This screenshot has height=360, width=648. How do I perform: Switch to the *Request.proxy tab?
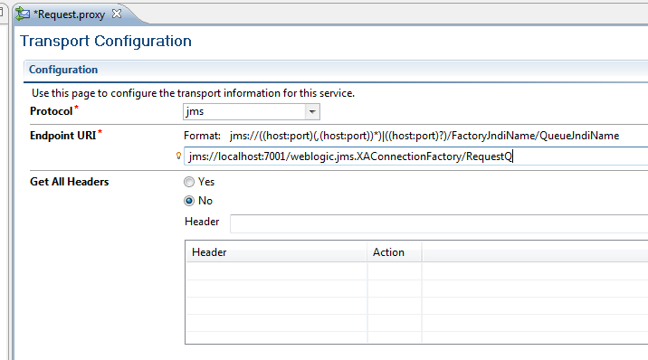tap(69, 14)
